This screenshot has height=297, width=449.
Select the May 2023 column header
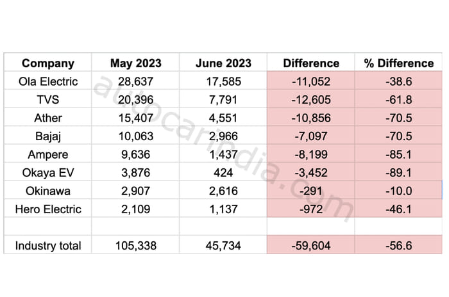(x=135, y=63)
